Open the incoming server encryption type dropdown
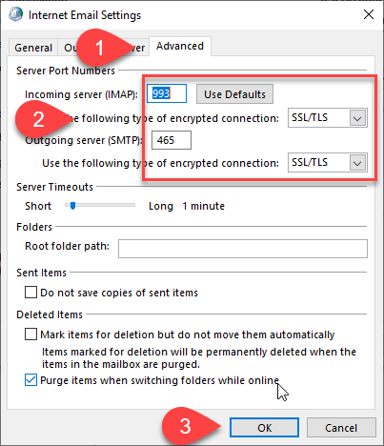The image size is (384, 446). tap(328, 118)
